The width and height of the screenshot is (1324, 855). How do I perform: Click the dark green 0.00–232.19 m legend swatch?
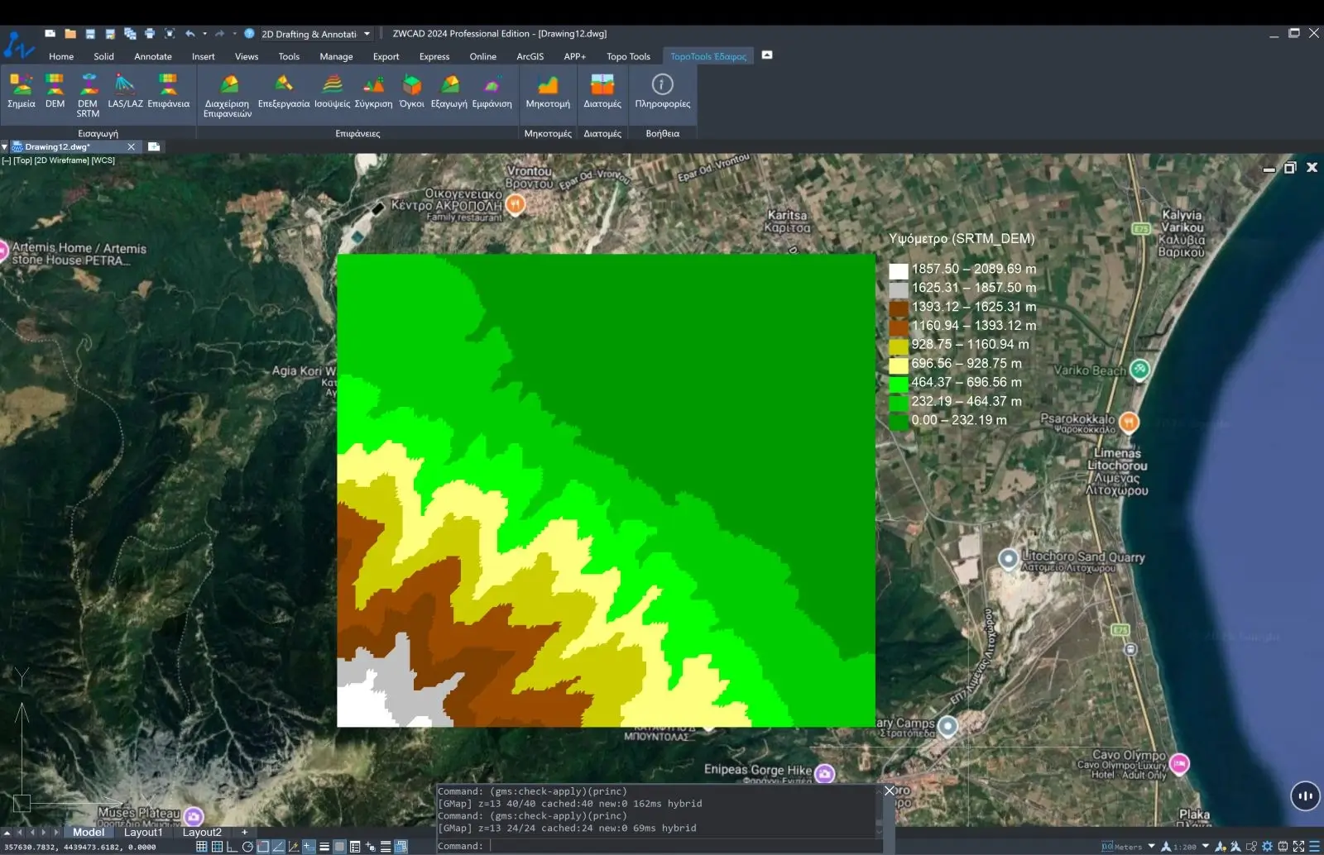tap(898, 422)
